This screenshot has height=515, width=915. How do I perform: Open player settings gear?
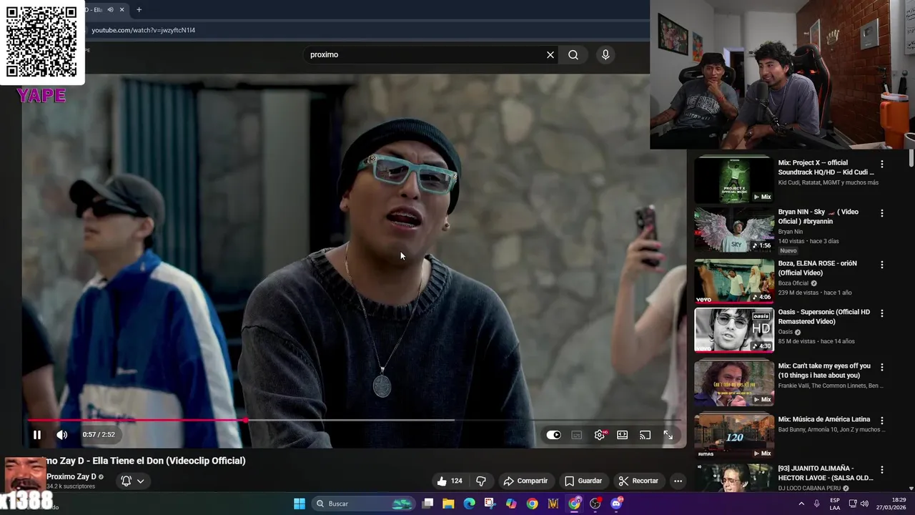600,435
